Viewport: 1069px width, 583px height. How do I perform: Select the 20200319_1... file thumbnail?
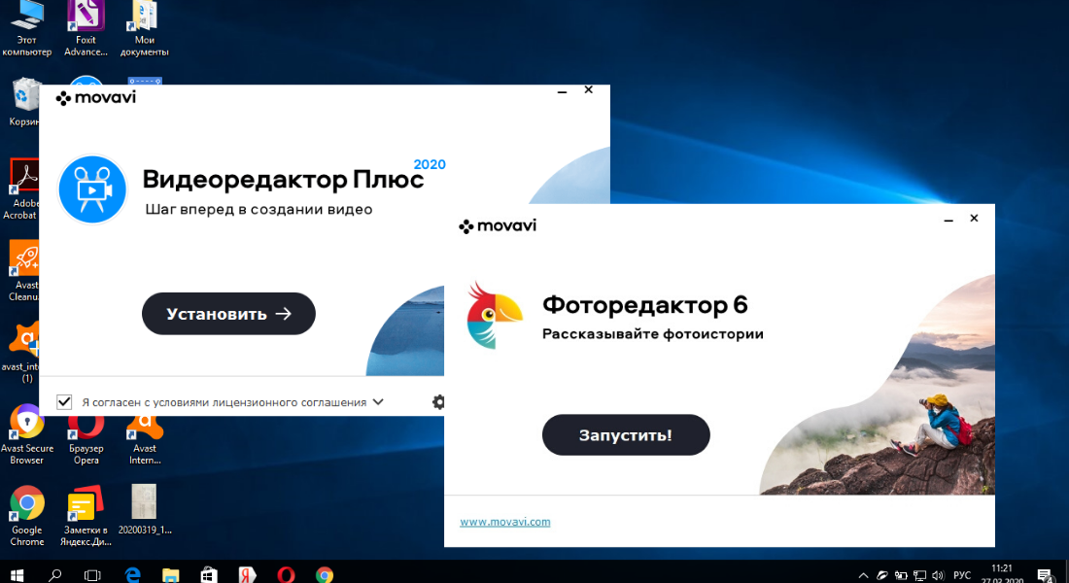point(145,510)
